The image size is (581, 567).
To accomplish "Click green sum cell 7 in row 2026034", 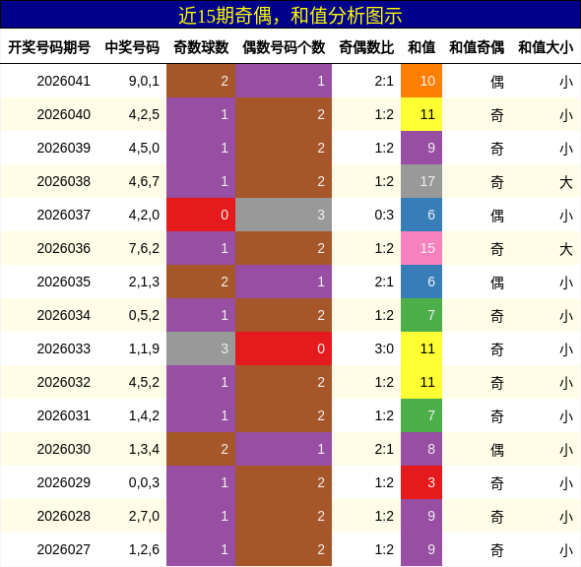I will click(x=421, y=315).
